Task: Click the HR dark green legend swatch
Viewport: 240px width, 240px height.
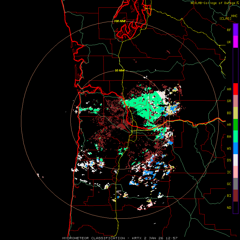Action: (x=235, y=125)
